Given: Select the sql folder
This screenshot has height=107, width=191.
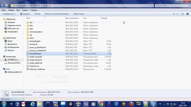Looking at the screenshot, I should [30, 35].
